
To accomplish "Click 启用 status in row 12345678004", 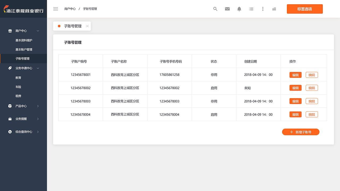I will pyautogui.click(x=214, y=114).
